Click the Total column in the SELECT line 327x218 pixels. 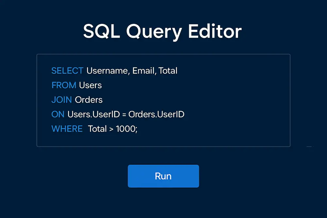coord(168,71)
